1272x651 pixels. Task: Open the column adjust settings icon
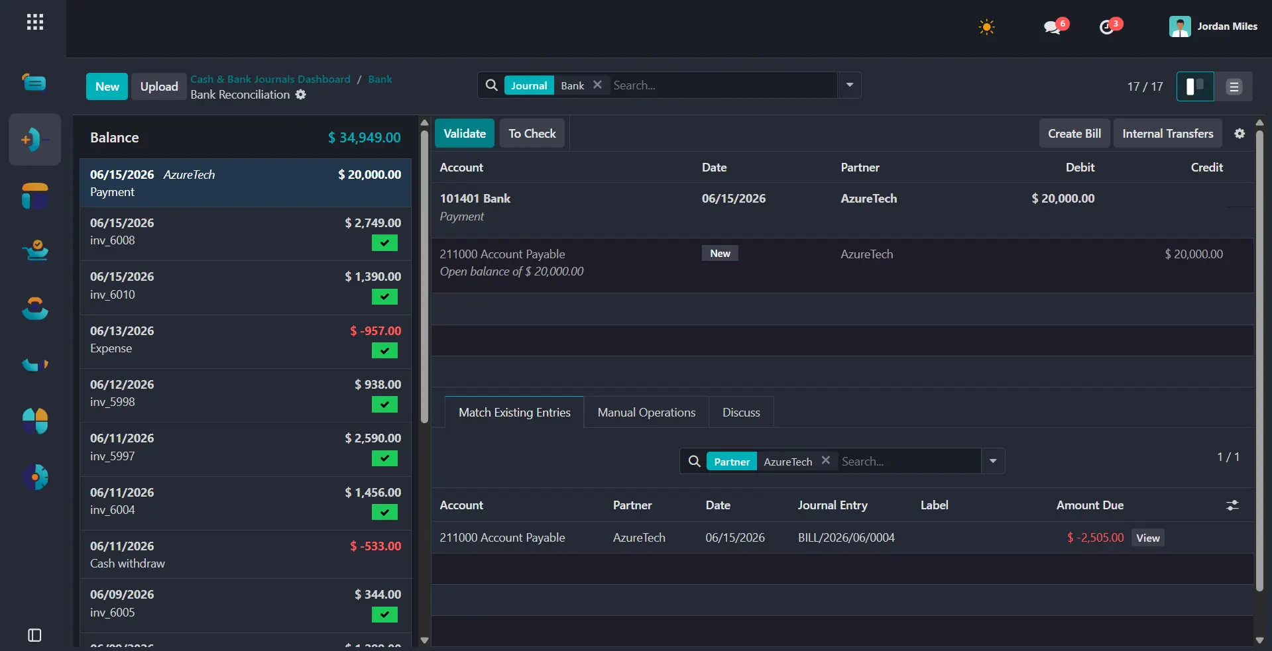(1232, 505)
